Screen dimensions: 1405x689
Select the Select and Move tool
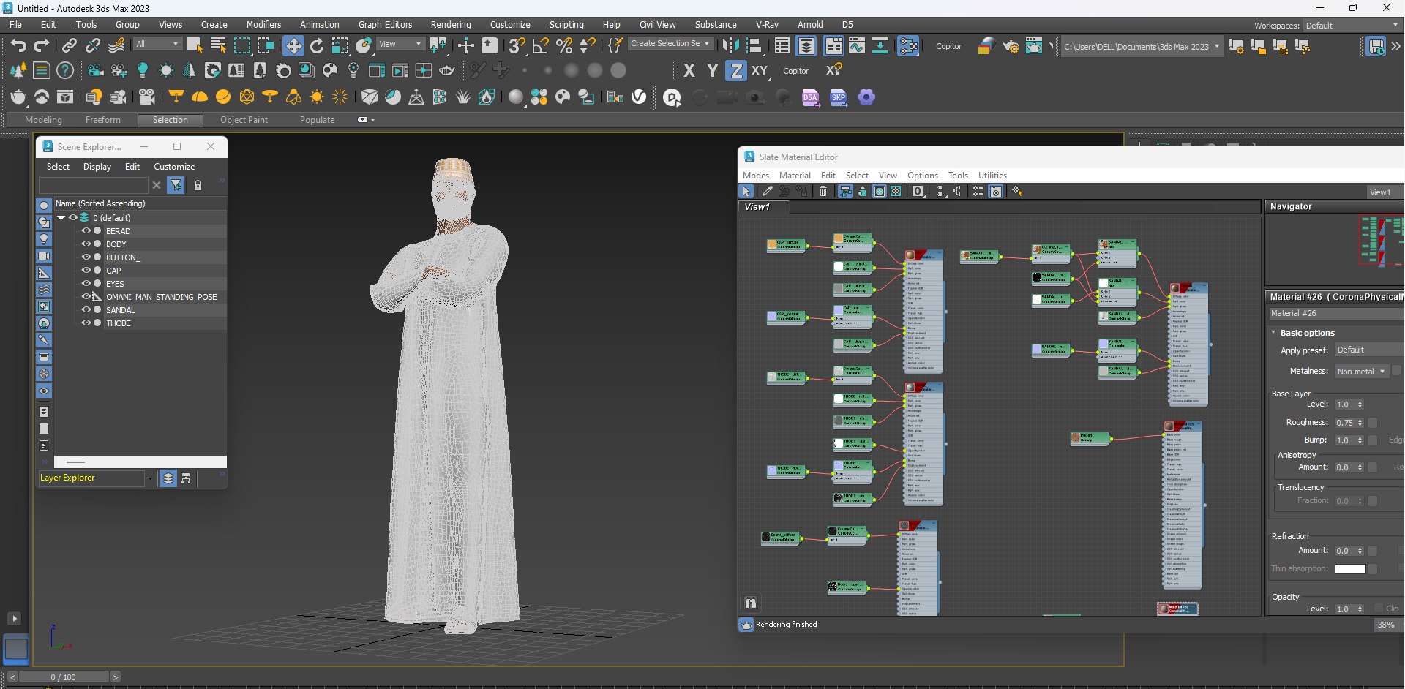(x=293, y=46)
